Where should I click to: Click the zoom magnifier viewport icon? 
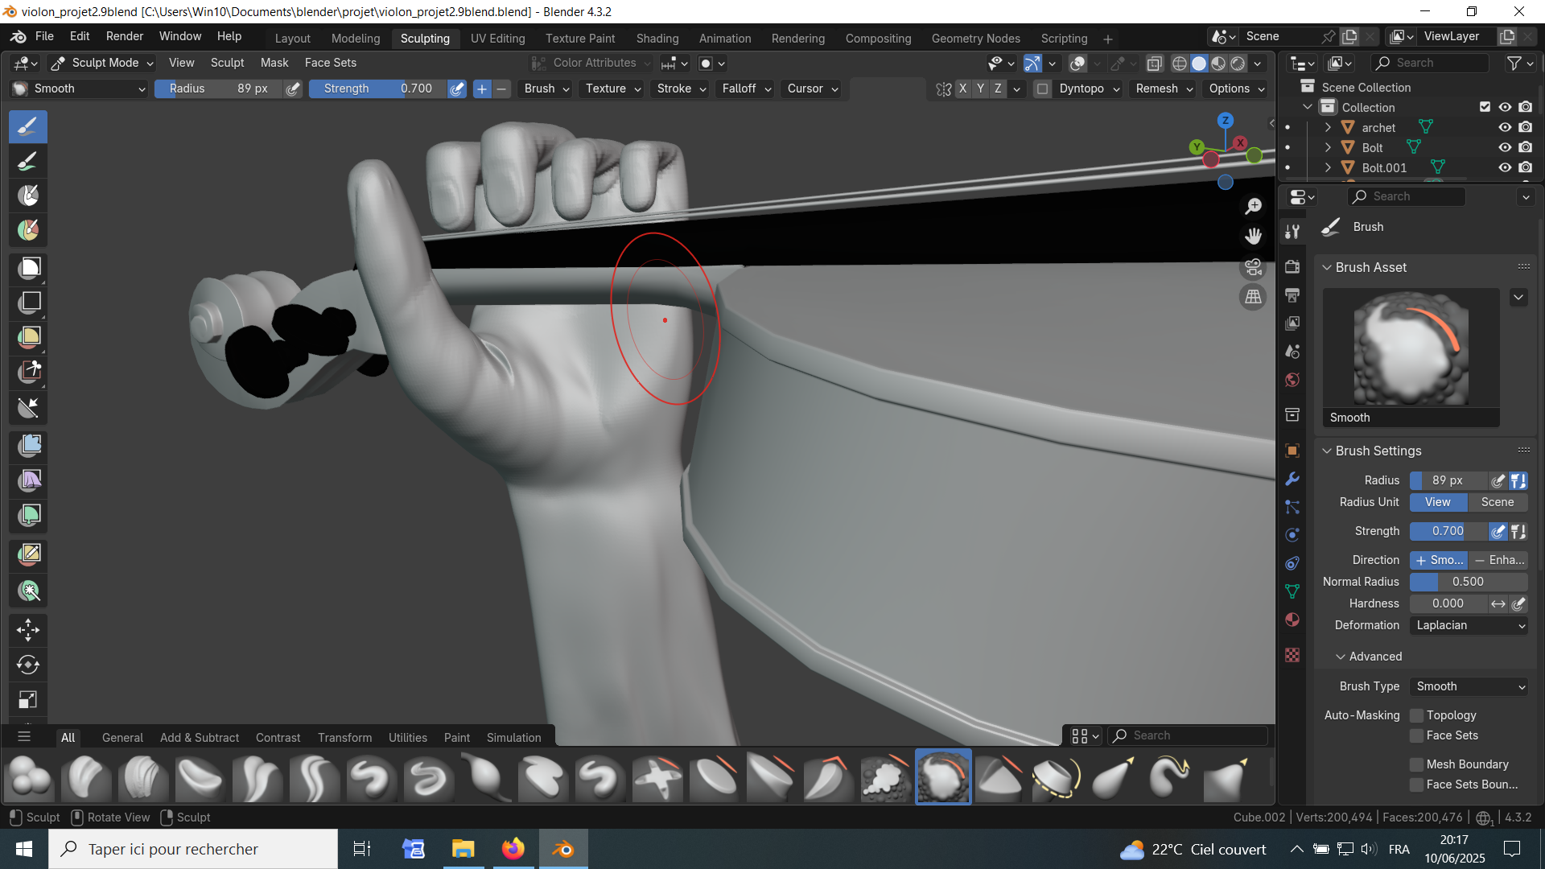coord(1253,207)
